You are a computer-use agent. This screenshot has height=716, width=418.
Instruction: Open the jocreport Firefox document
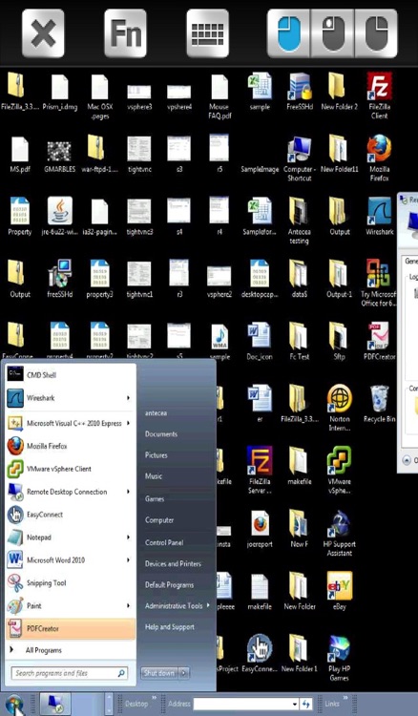[260, 529]
